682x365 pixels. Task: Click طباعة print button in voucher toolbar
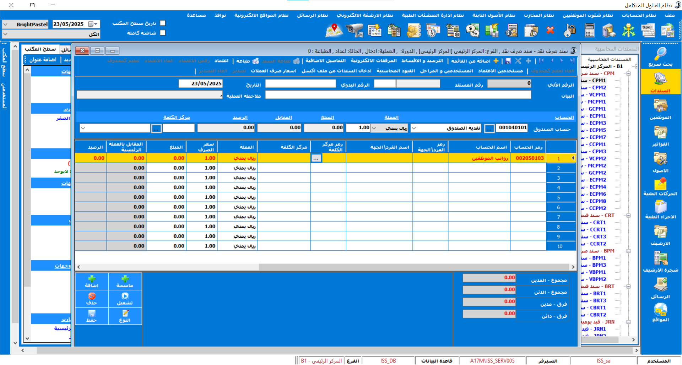[x=248, y=61]
